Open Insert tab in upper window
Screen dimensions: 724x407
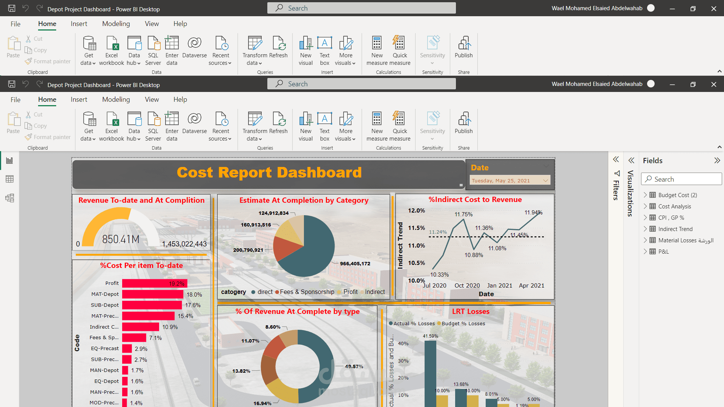(x=79, y=24)
